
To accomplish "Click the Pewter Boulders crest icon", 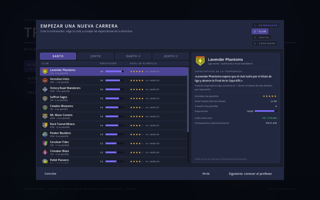I will pyautogui.click(x=45, y=134).
